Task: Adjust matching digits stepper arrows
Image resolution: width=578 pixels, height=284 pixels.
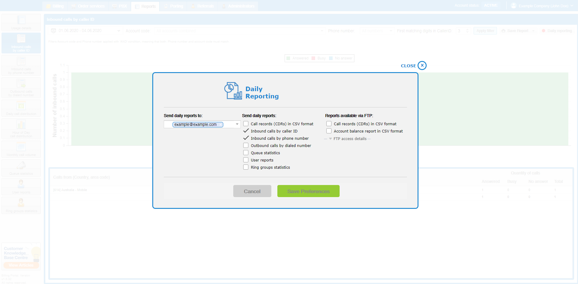Action: point(467,31)
